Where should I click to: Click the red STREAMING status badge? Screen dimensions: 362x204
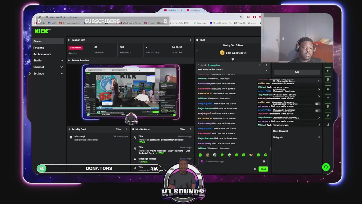coord(76,48)
